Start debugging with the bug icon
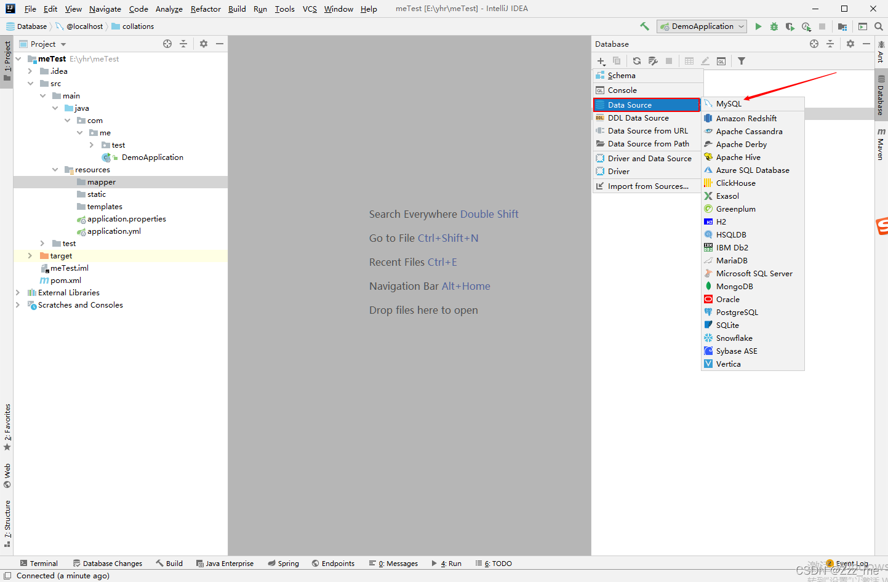The image size is (888, 582). pyautogui.click(x=774, y=26)
